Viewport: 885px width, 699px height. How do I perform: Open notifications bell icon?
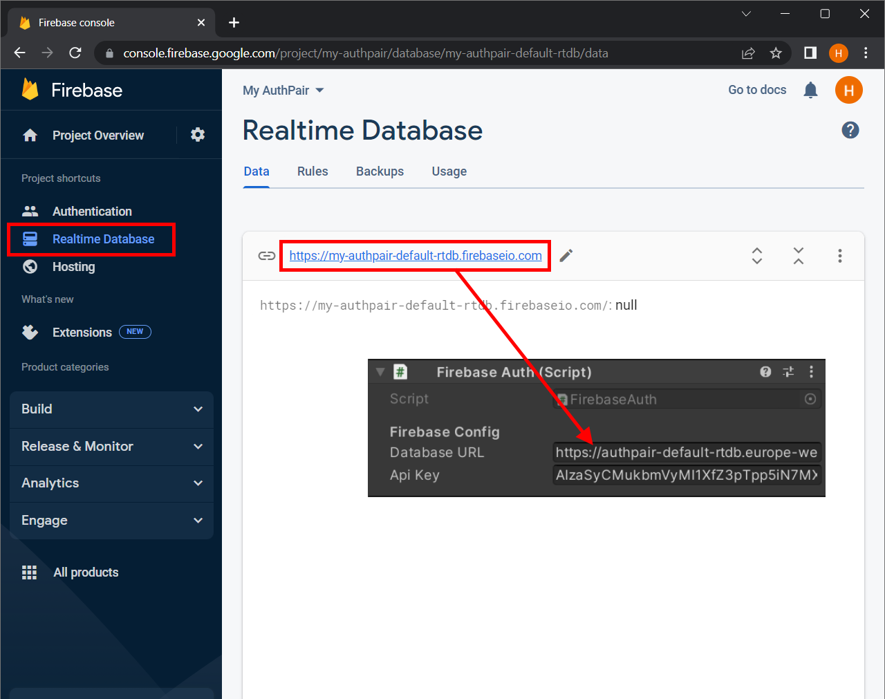click(x=810, y=90)
